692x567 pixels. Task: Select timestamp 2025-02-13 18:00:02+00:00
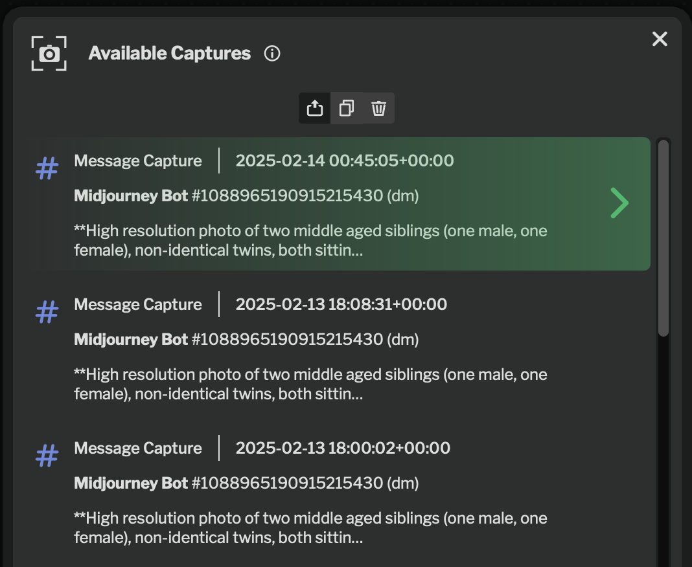click(x=343, y=448)
